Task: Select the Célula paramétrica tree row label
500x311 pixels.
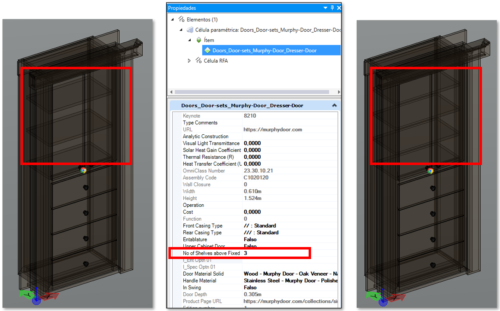Action: [268, 30]
